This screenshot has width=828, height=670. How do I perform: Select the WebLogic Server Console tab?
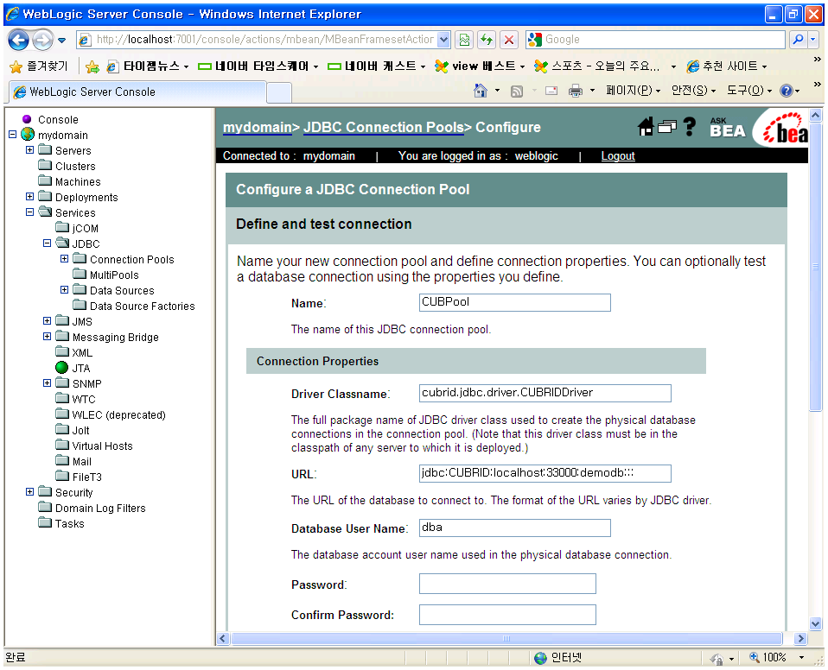point(137,92)
